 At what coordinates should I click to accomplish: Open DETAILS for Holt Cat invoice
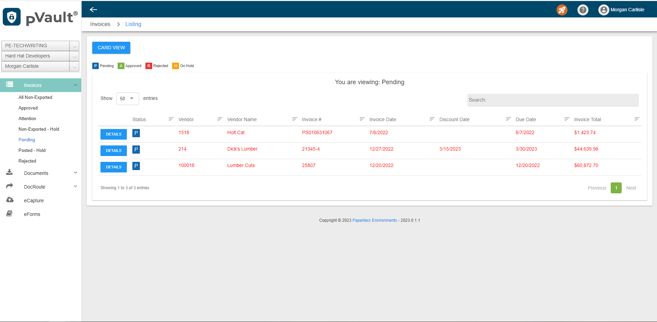[114, 134]
